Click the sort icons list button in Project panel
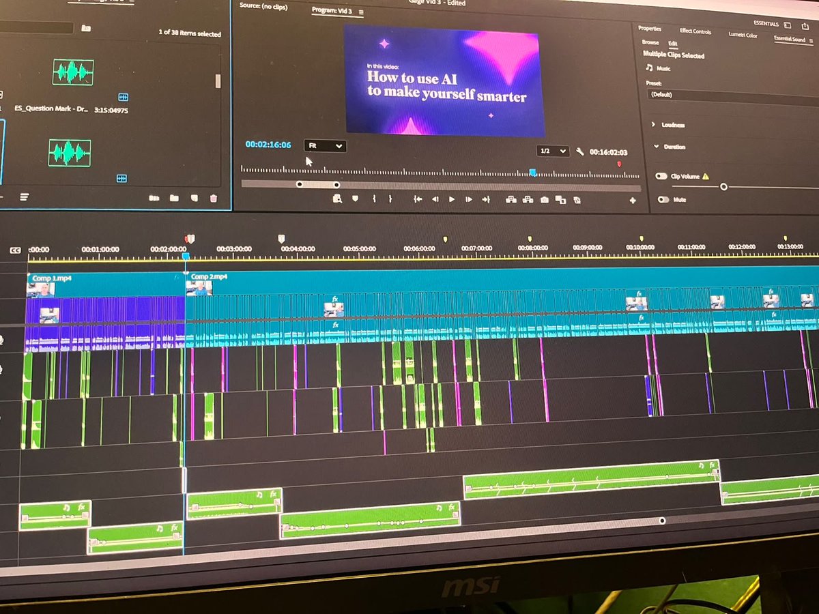The height and width of the screenshot is (614, 819). 25,197
